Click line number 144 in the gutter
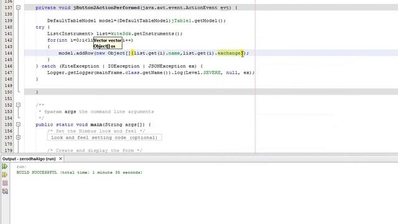This screenshot has width=398, height=224. [x=8, y=53]
